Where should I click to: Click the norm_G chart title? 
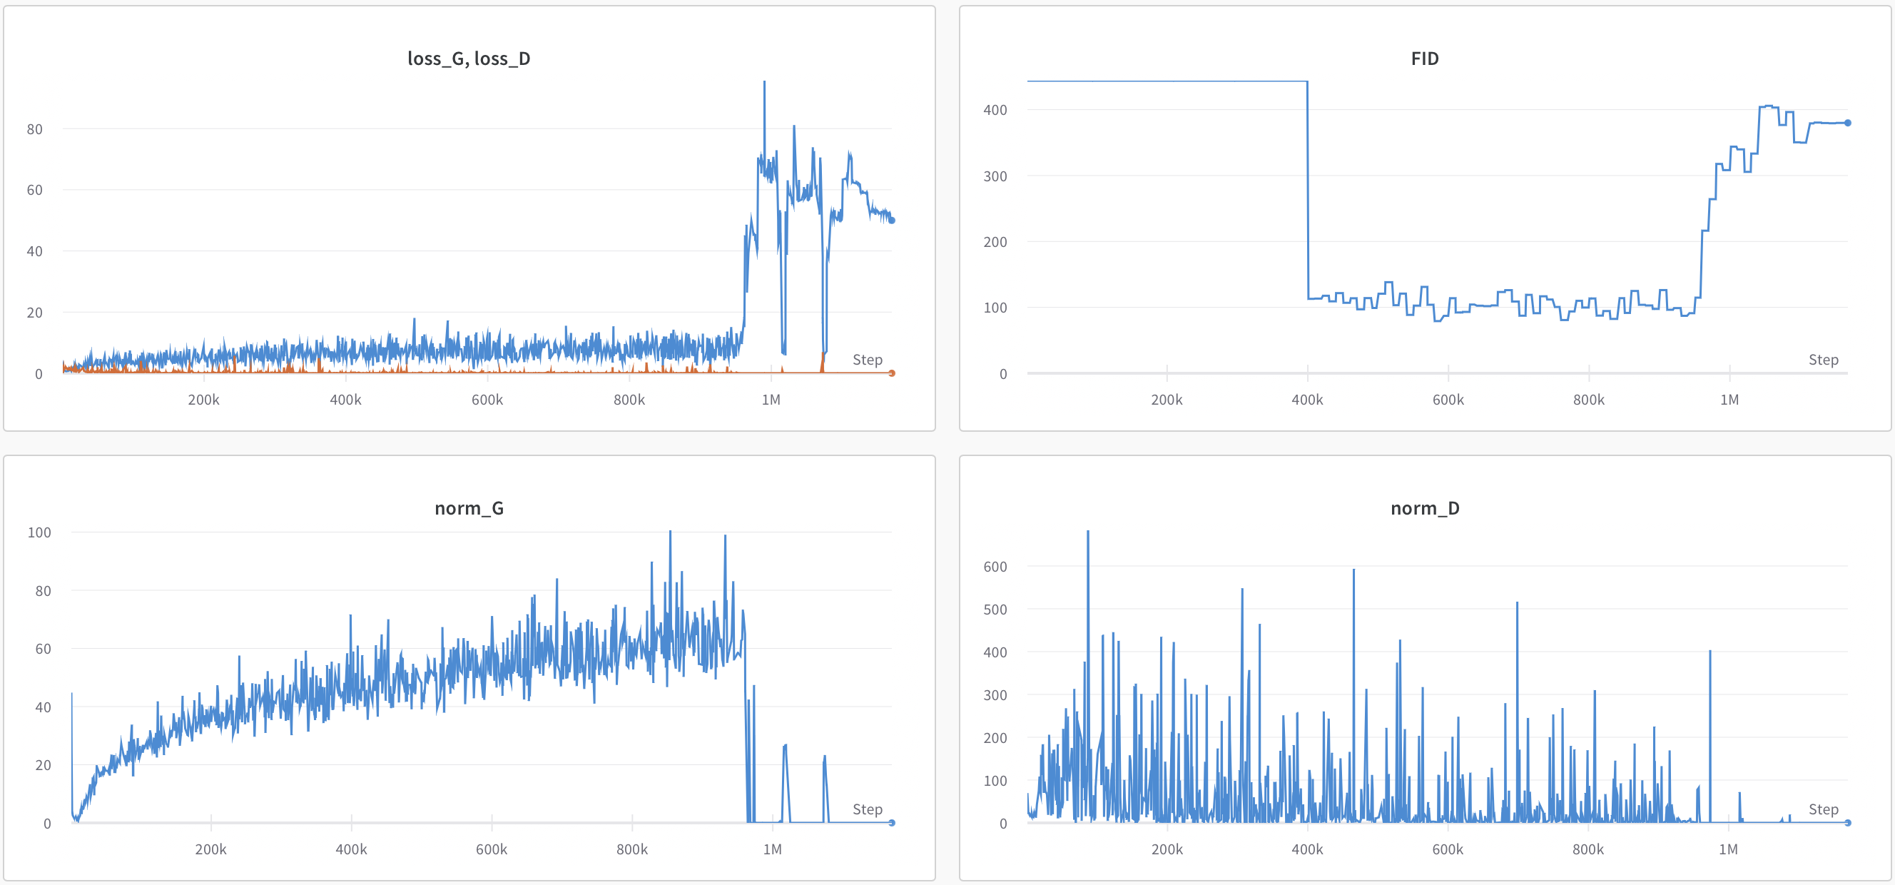(469, 508)
